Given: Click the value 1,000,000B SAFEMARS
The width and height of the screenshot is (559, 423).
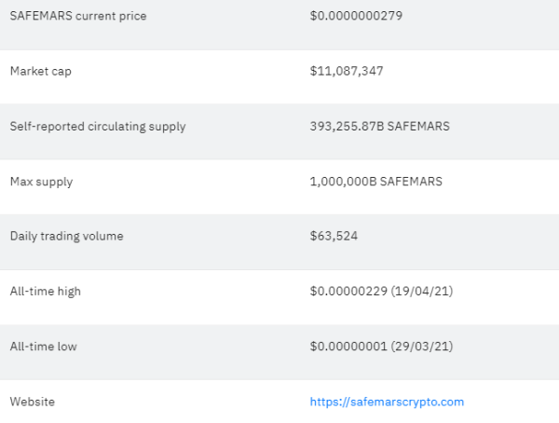Looking at the screenshot, I should (376, 182).
